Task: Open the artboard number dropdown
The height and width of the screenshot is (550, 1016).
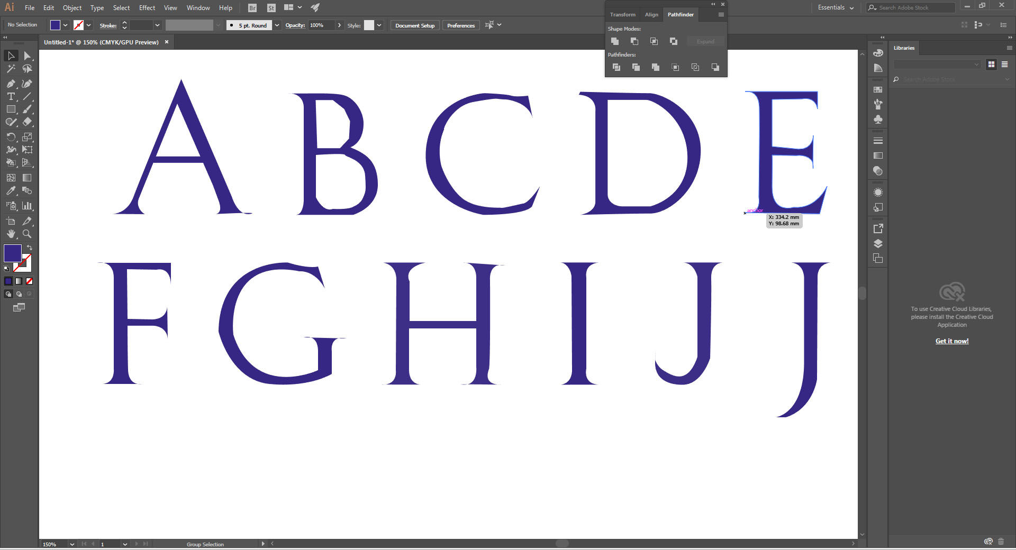Action: click(x=125, y=544)
